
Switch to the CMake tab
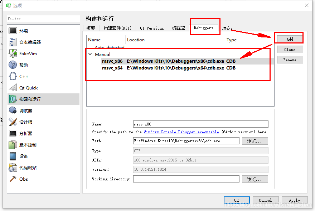227,28
